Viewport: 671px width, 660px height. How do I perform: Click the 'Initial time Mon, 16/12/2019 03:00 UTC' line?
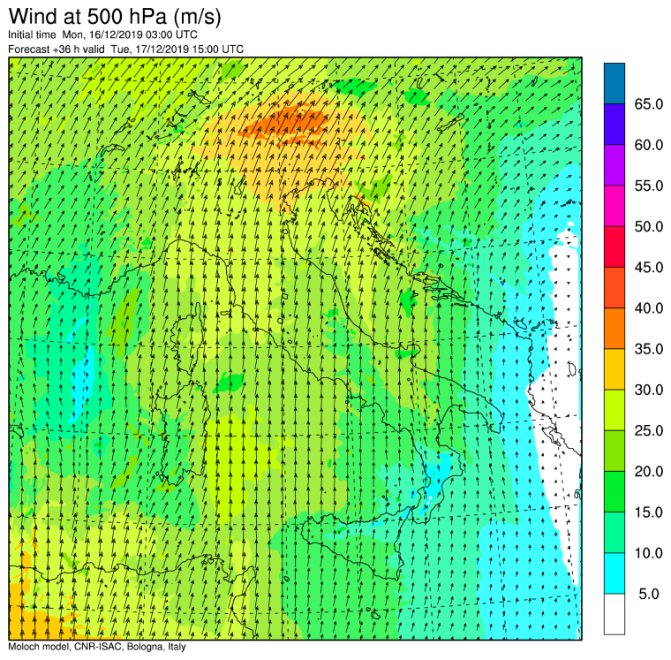click(102, 34)
